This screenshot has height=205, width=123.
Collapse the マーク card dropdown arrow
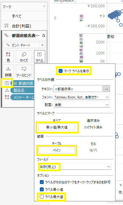pyautogui.click(x=44, y=6)
